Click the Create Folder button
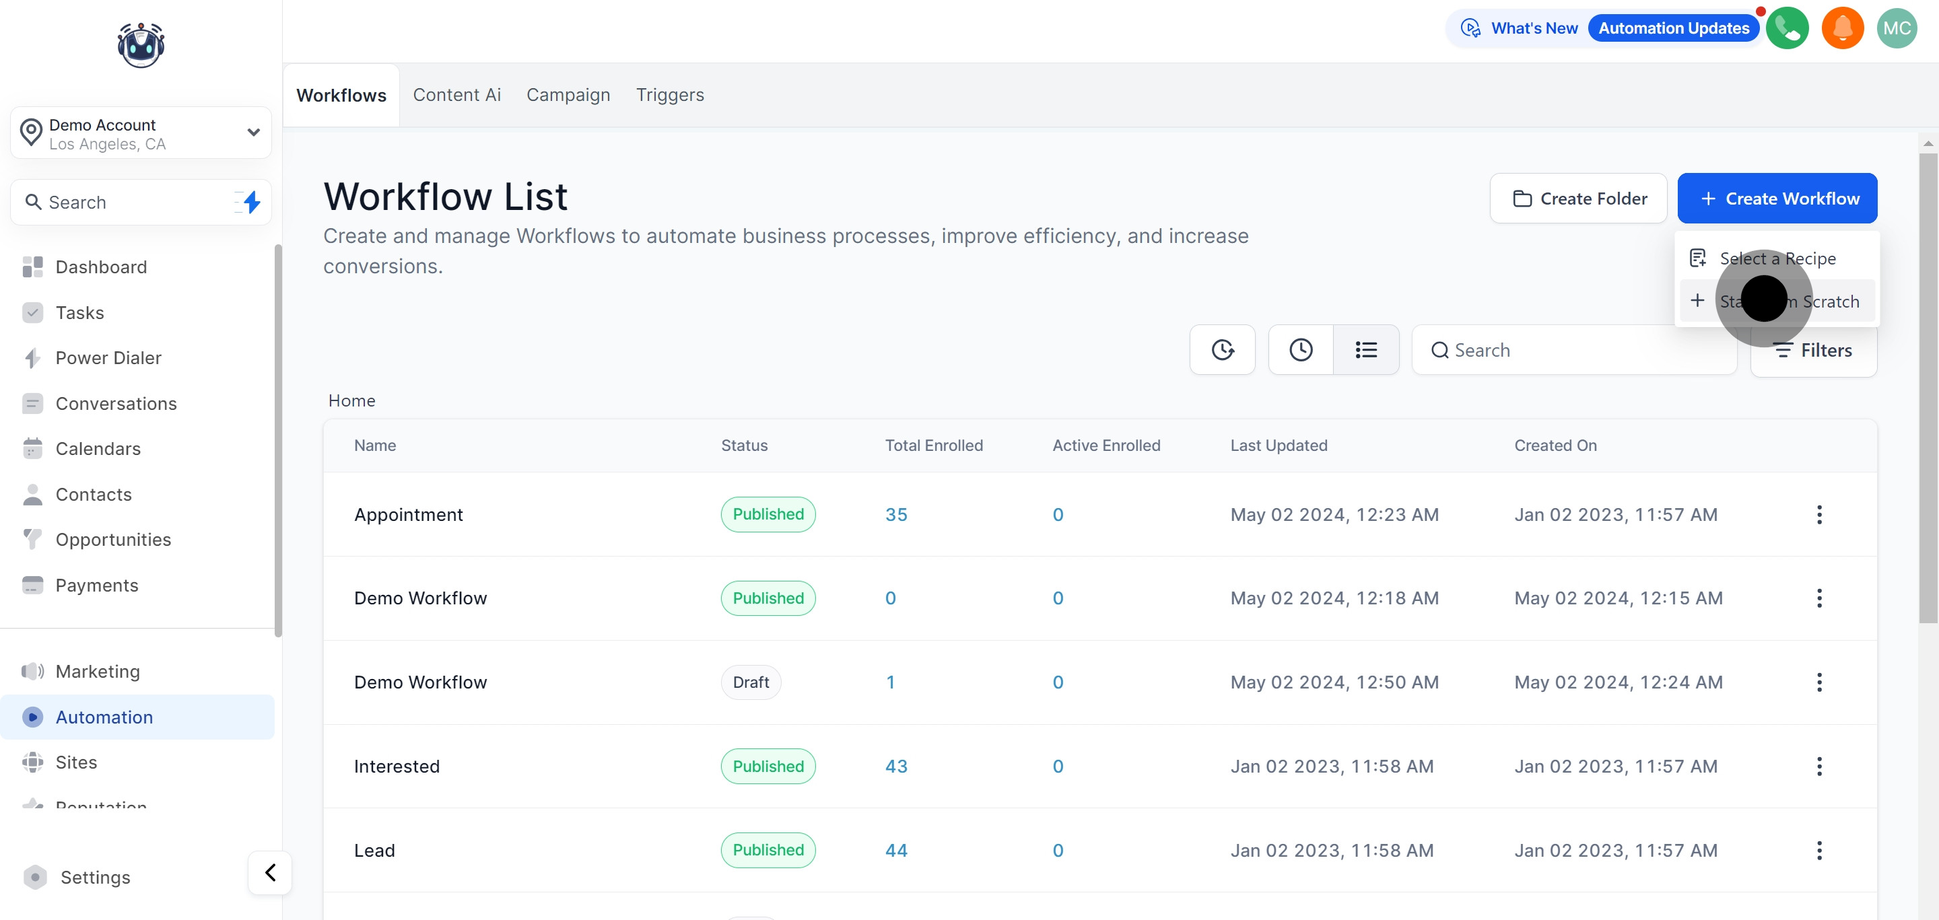The height and width of the screenshot is (920, 1939). (1577, 199)
